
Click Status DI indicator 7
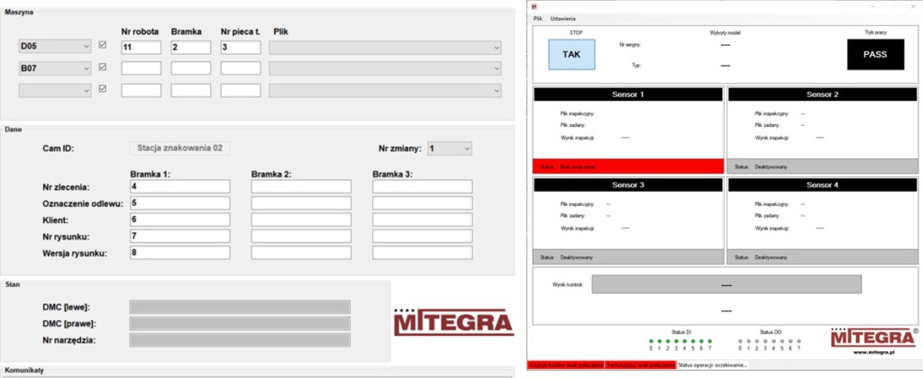point(710,341)
